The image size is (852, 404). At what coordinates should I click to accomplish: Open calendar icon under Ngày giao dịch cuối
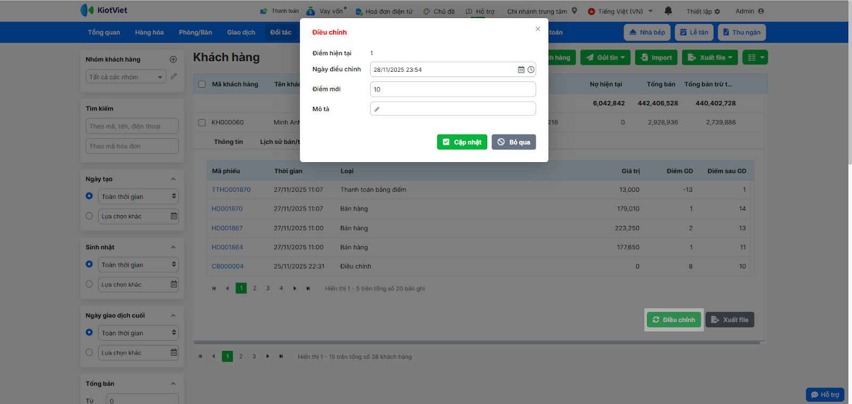174,352
